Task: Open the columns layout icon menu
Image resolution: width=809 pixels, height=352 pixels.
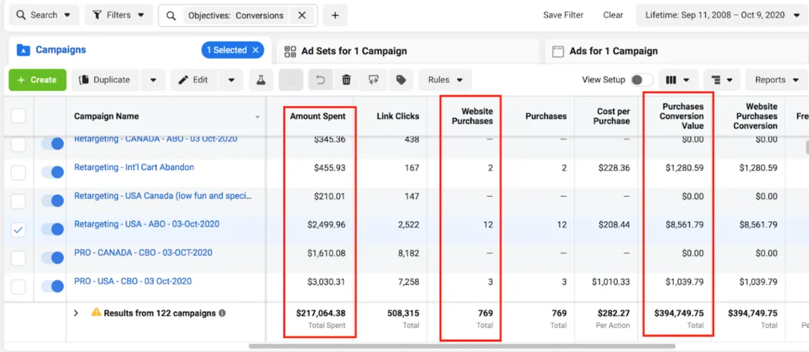Action: tap(677, 80)
